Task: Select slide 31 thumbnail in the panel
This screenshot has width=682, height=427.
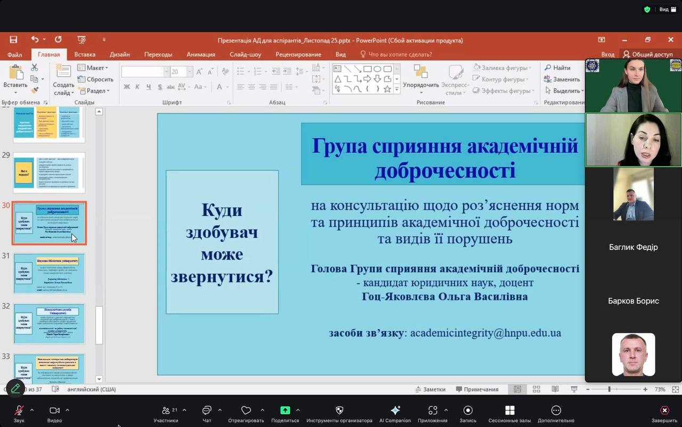Action: click(49, 273)
